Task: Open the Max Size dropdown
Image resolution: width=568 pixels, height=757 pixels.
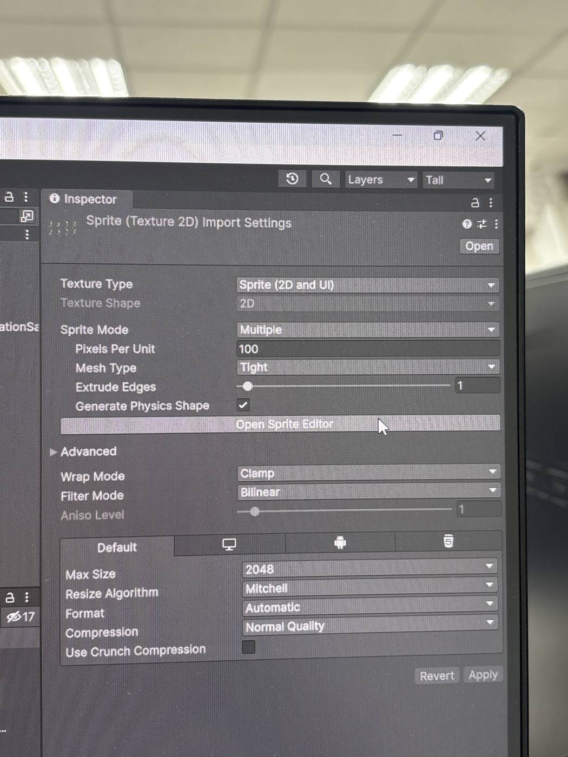Action: click(x=369, y=568)
